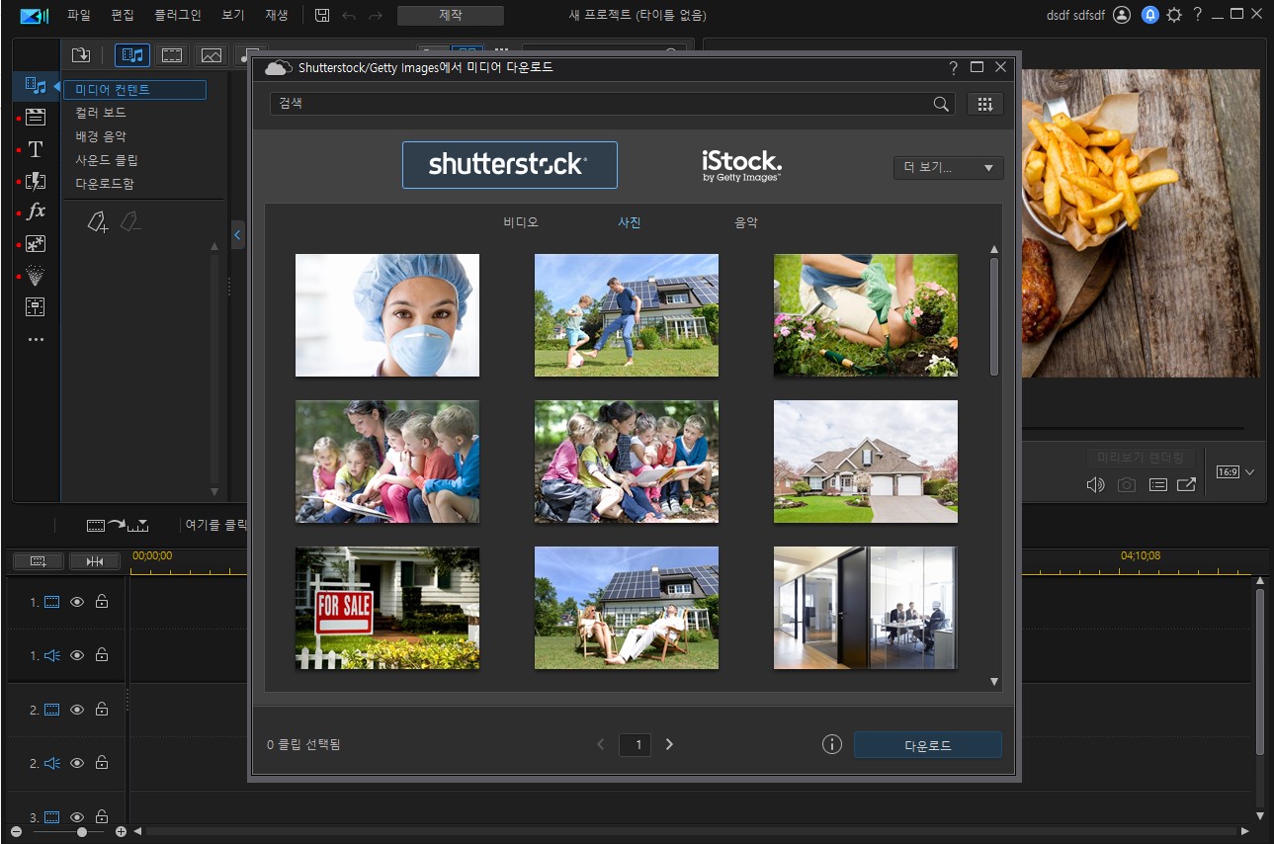Image resolution: width=1274 pixels, height=844 pixels.
Task: Click the add tracks button in timeline
Action: (39, 561)
